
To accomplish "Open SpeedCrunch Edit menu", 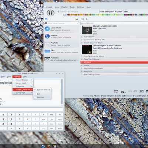I will (x=3, y=77).
